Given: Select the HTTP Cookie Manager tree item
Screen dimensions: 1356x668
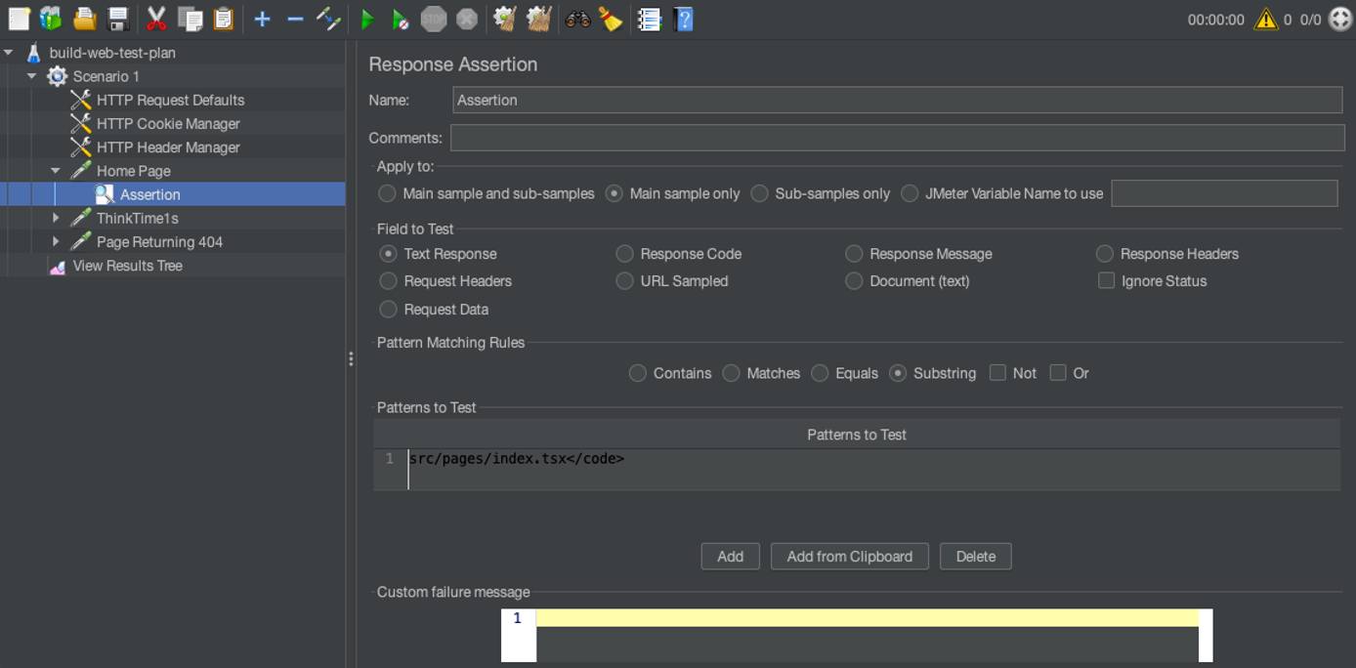Looking at the screenshot, I should pyautogui.click(x=168, y=123).
